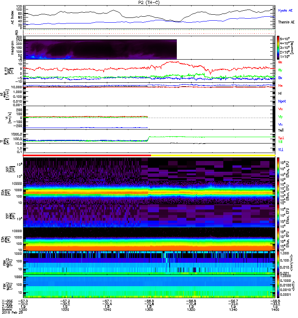Click the red Bz trace peak
298x318 pixels.
point(172,62)
